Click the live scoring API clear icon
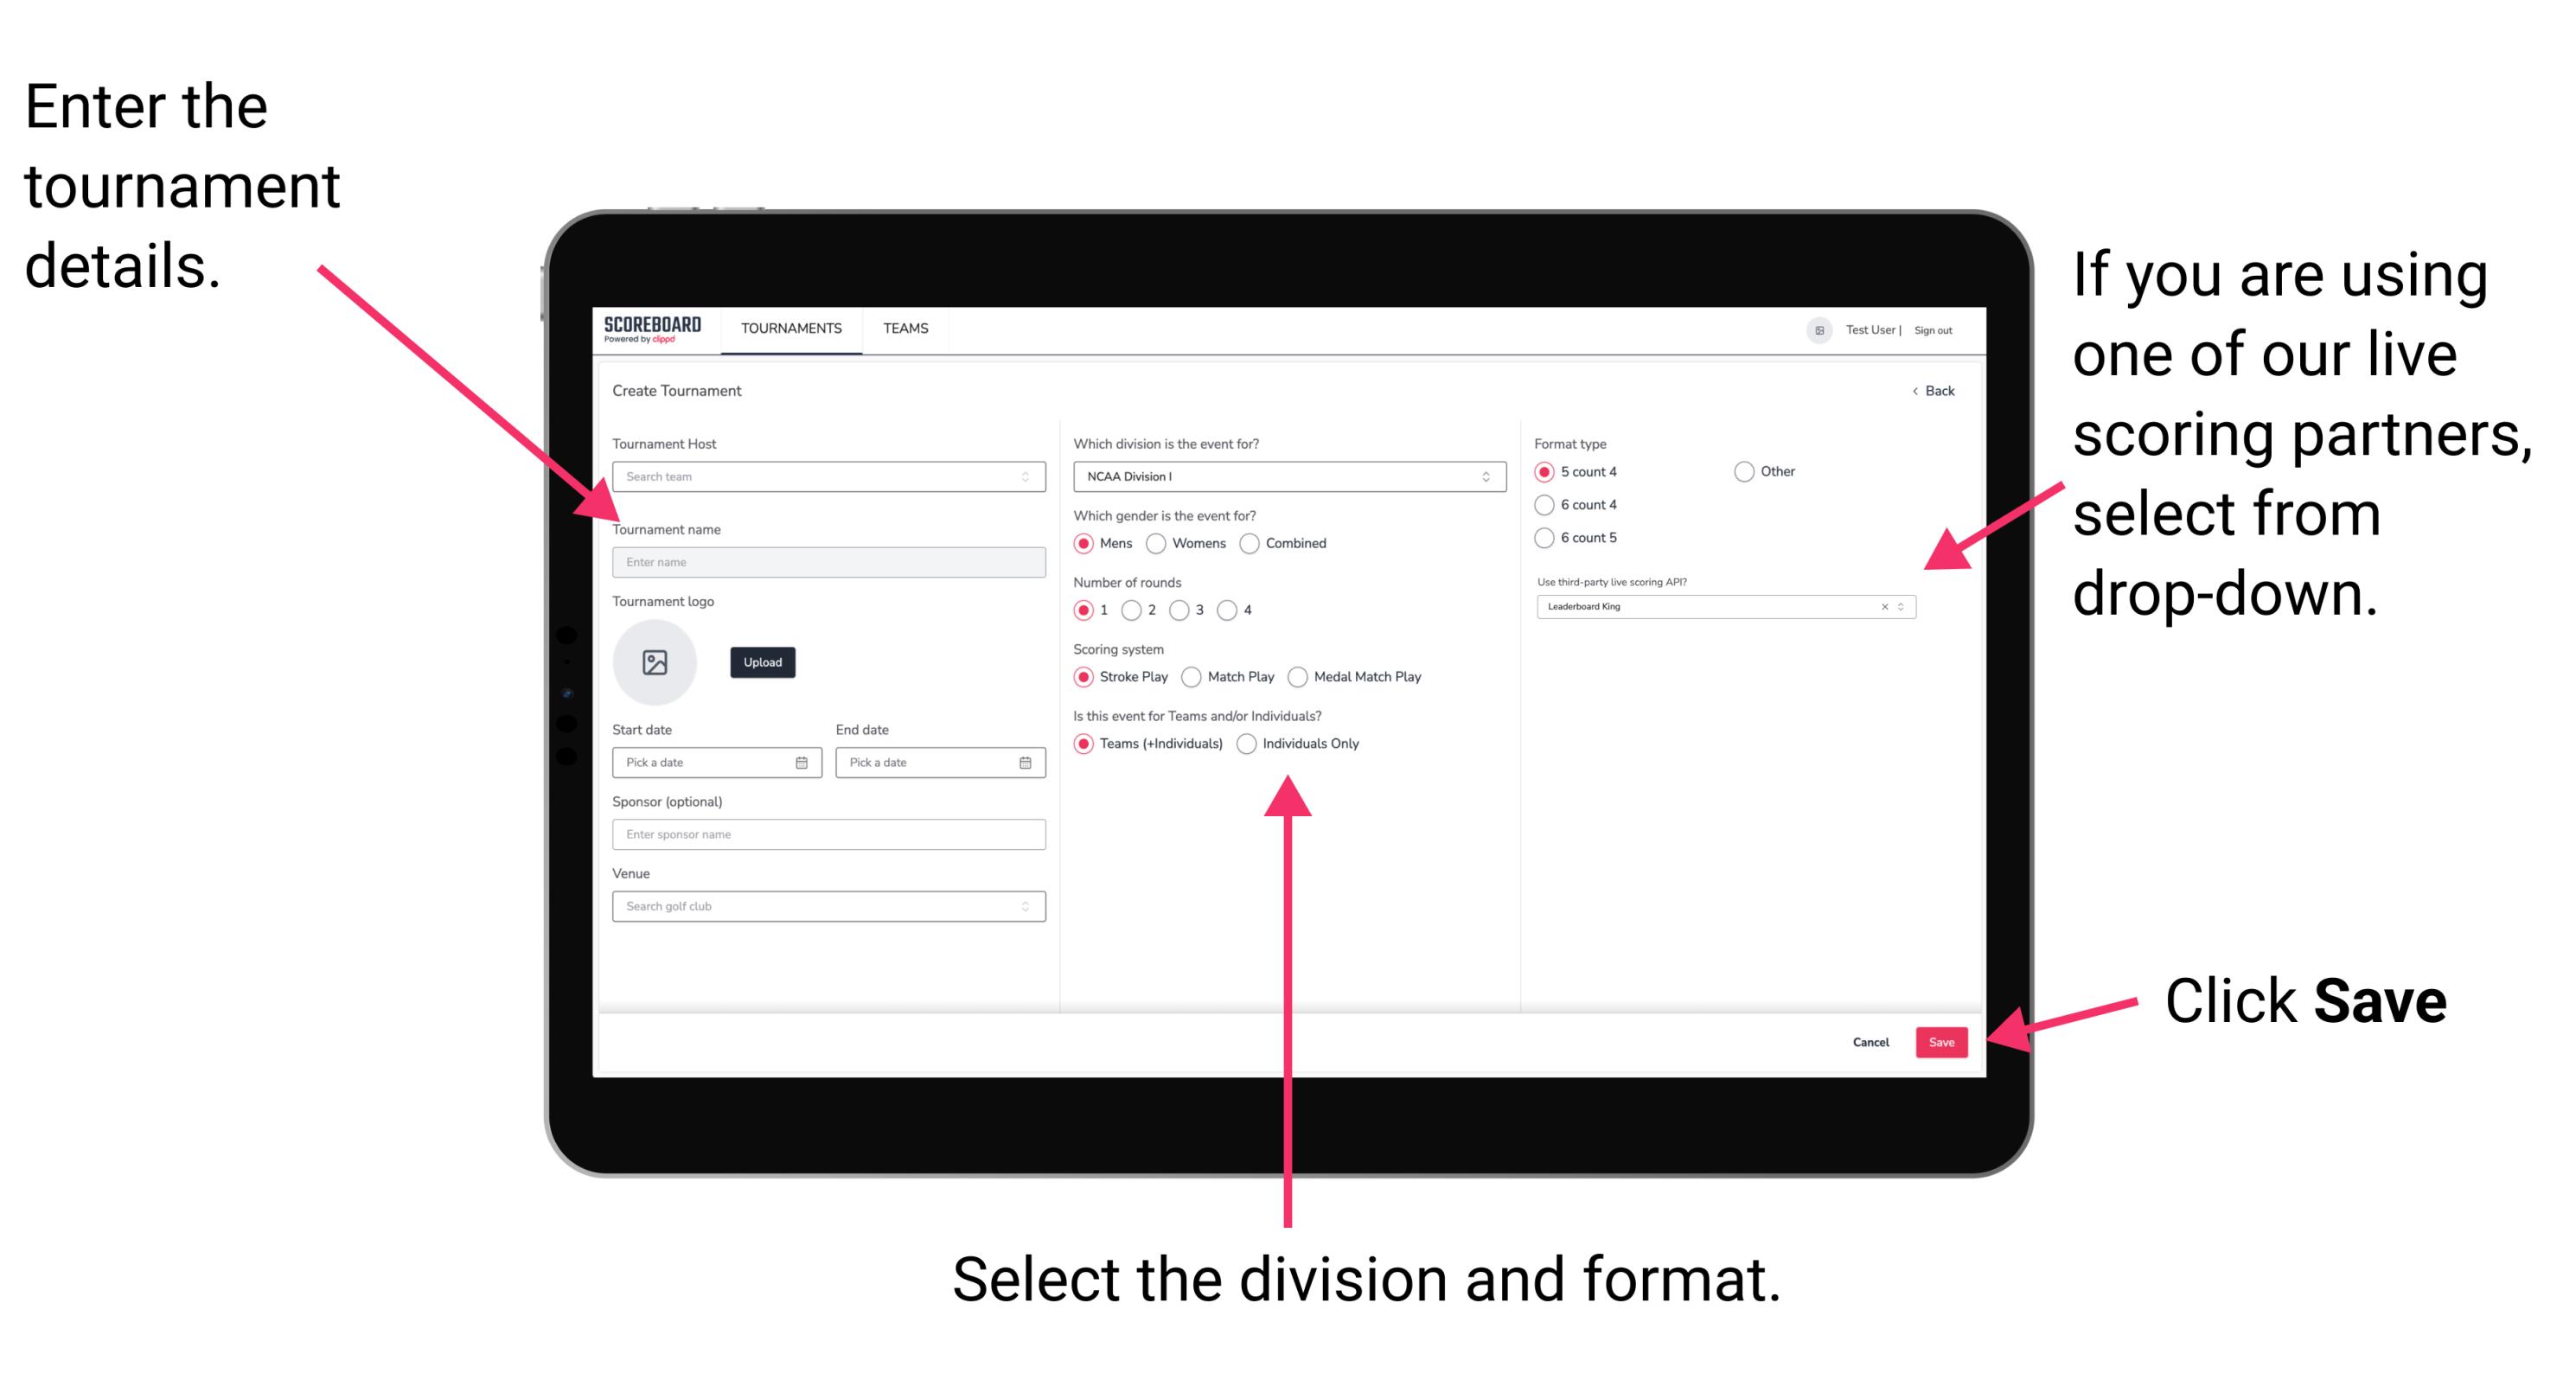 pos(1878,608)
